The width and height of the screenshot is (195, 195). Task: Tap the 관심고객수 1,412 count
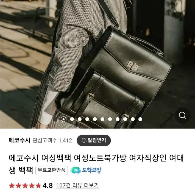[52, 141]
